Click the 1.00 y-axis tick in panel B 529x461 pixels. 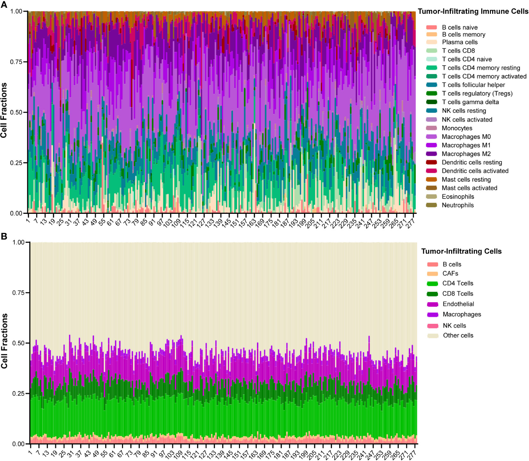(x=18, y=242)
